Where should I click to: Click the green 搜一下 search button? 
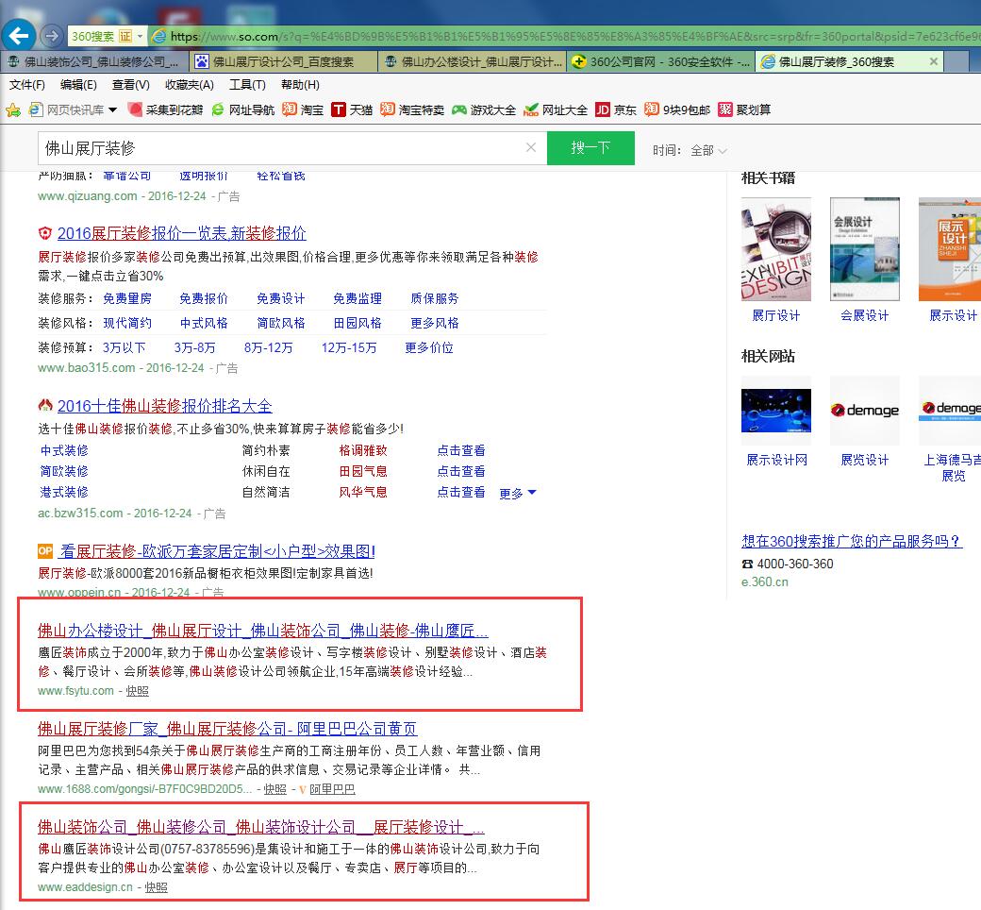click(x=590, y=148)
